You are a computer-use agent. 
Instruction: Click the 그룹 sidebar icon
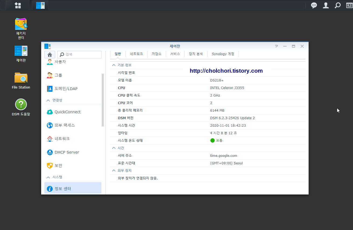pos(50,75)
